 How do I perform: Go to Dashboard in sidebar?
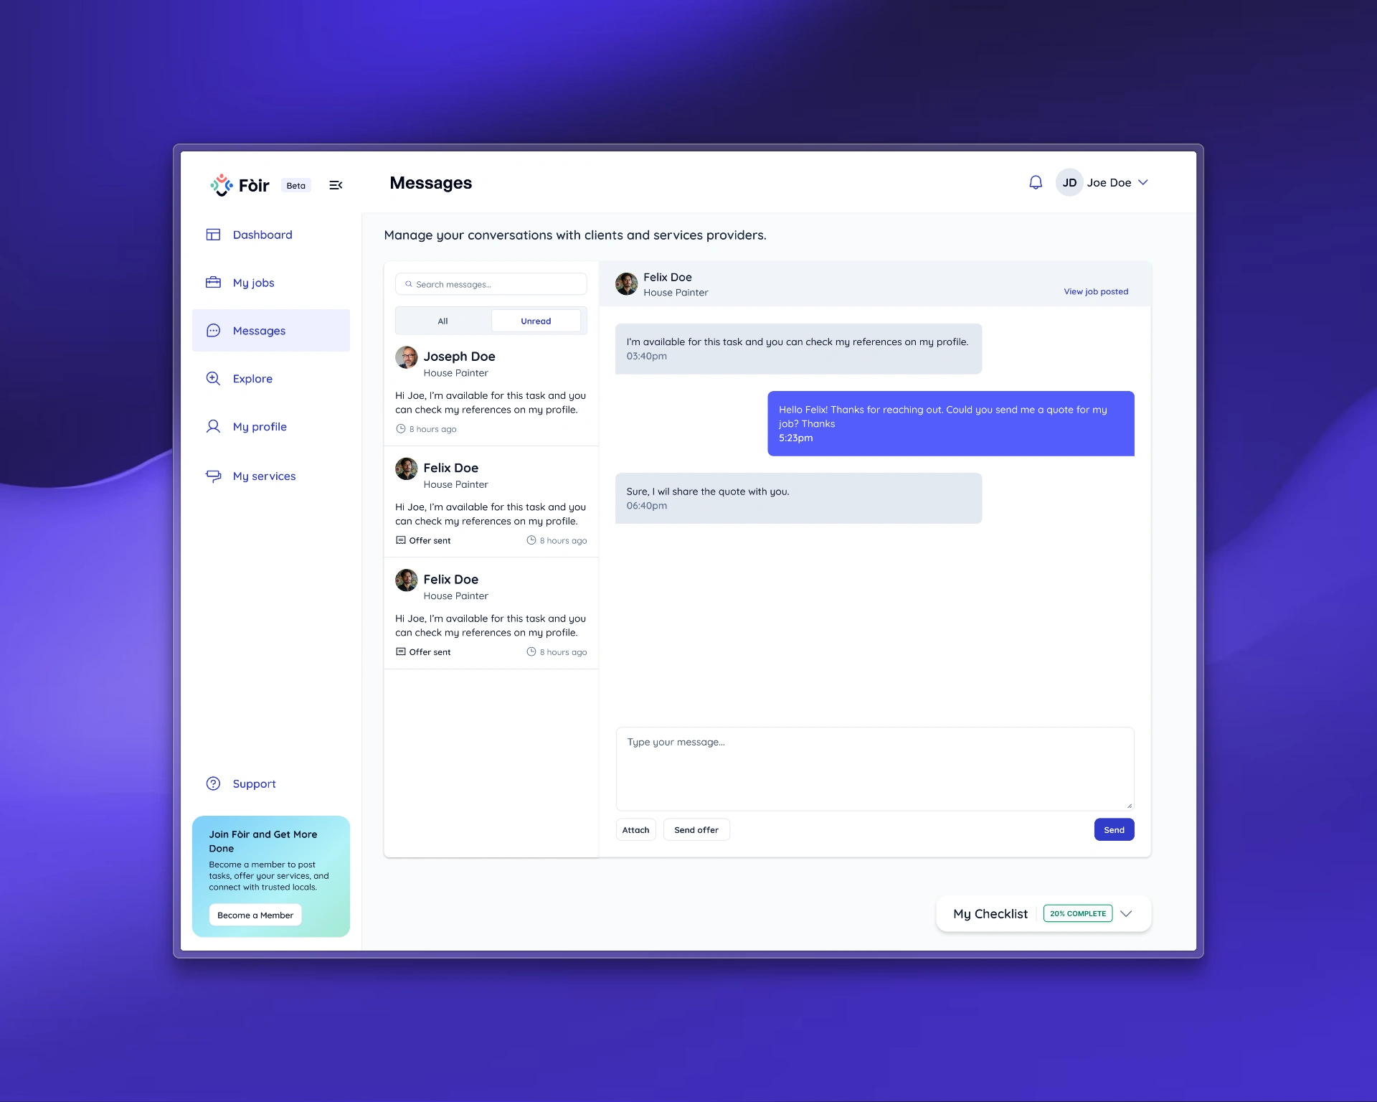(x=271, y=235)
